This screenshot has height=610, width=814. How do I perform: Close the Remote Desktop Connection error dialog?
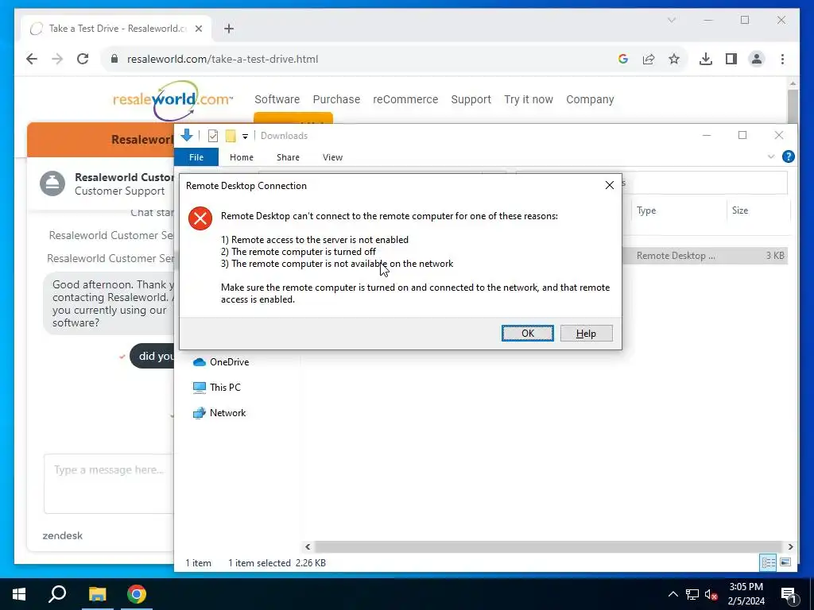click(610, 185)
